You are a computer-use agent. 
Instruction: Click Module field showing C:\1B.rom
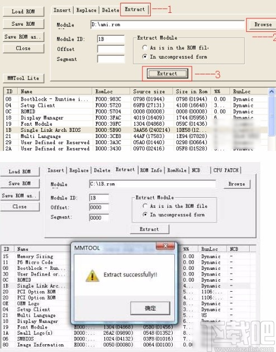(x=153, y=184)
